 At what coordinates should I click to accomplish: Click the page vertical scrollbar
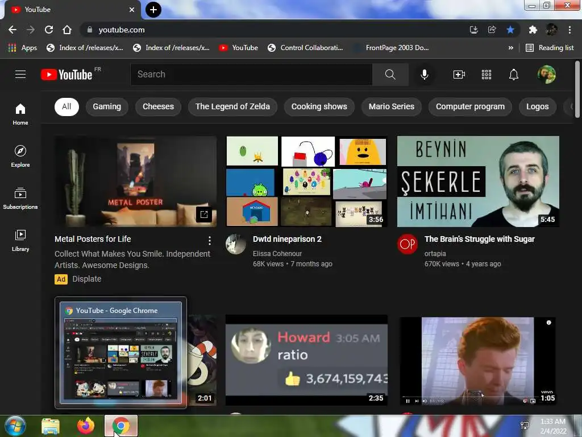pos(577,89)
